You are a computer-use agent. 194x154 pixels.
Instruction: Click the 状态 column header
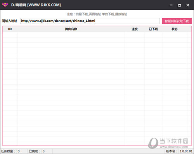coord(175,29)
